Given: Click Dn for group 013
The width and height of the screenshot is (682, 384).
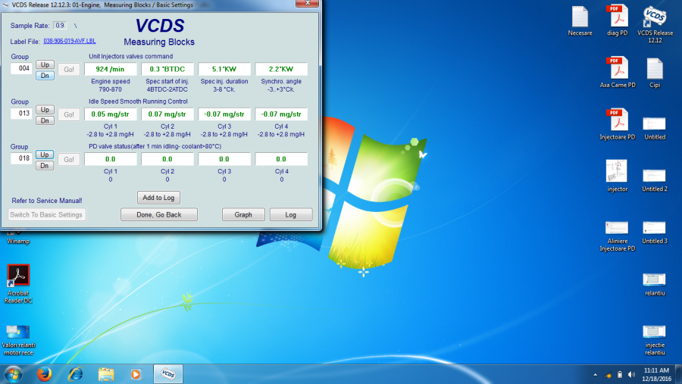Looking at the screenshot, I should [x=45, y=120].
